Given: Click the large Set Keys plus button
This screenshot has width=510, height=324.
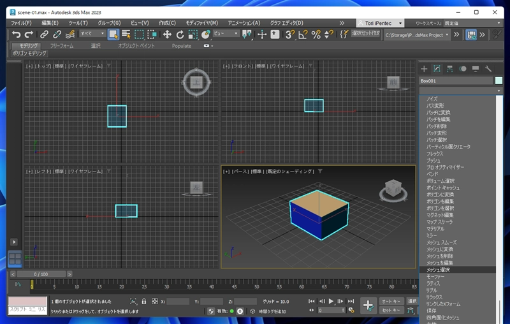Looking at the screenshot, I should point(368,306).
